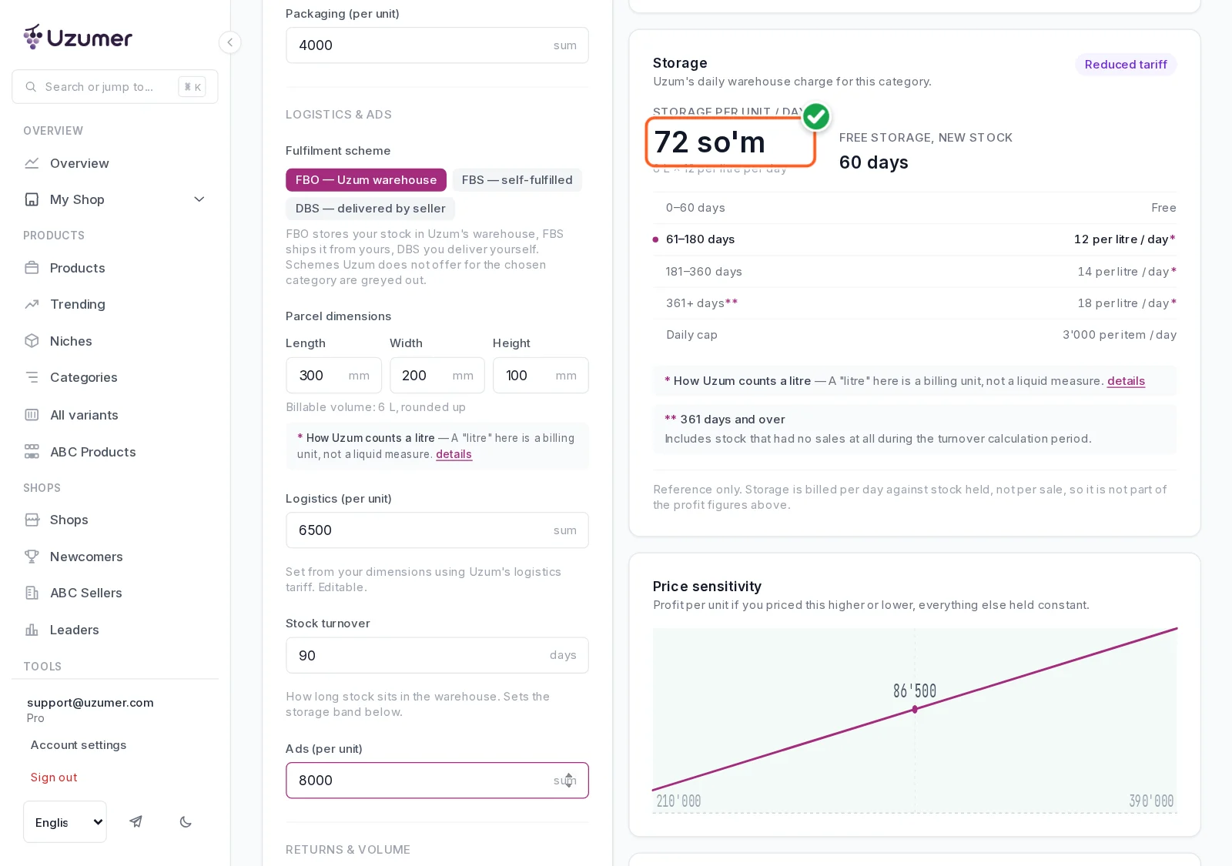This screenshot has width=1232, height=866.
Task: Click the Newcomers trophy icon
Action: pos(32,557)
